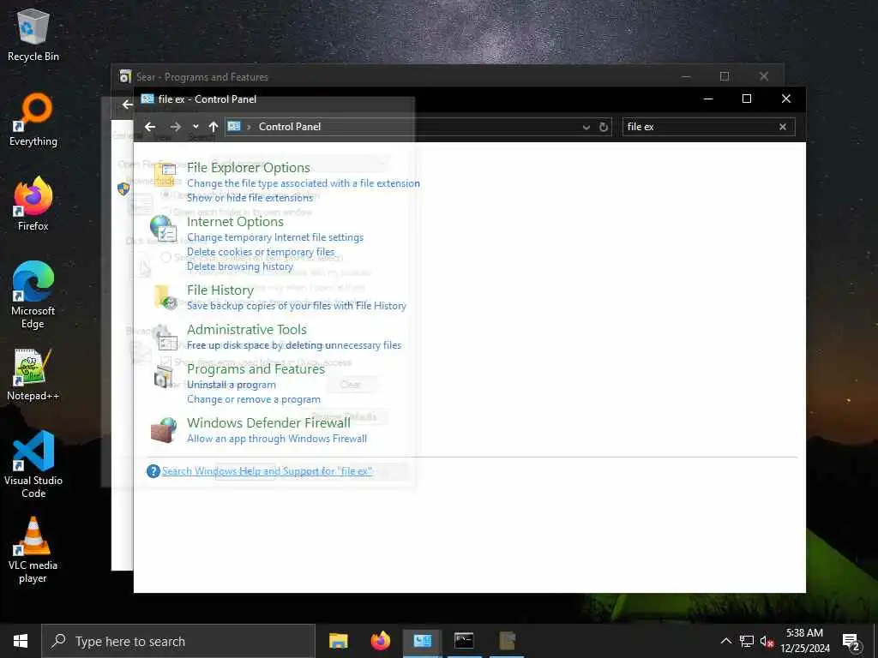The image size is (878, 658).
Task: Open the Programs and Features heading link
Action: point(256,368)
